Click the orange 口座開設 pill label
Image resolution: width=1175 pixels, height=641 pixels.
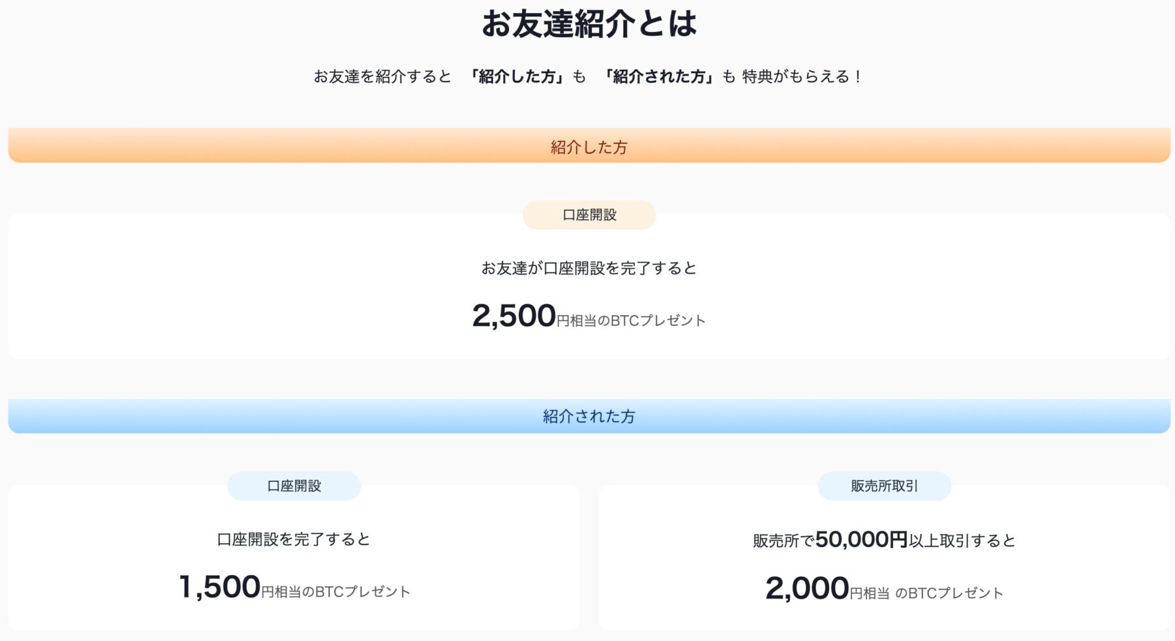click(589, 215)
